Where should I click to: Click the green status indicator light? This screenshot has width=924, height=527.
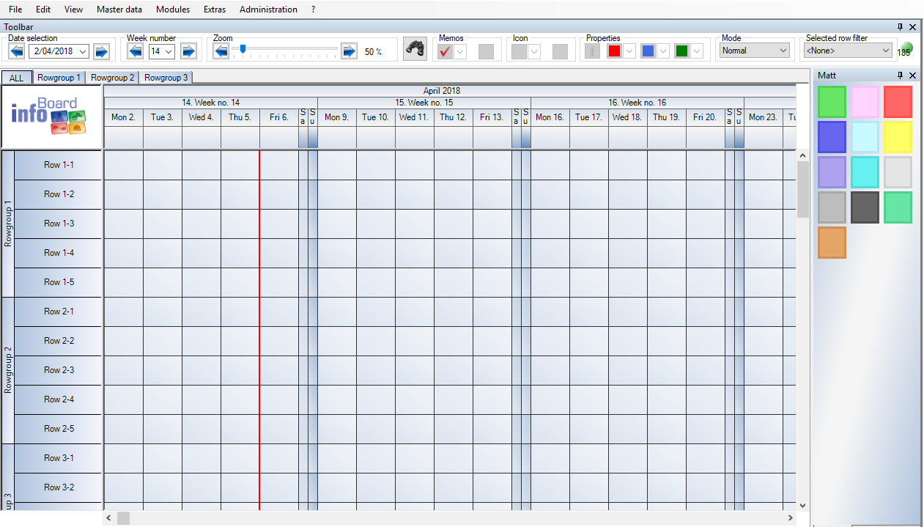coord(906,48)
